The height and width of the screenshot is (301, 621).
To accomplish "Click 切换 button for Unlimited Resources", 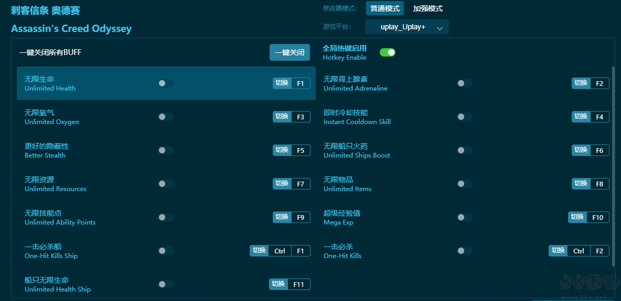I will pyautogui.click(x=282, y=184).
